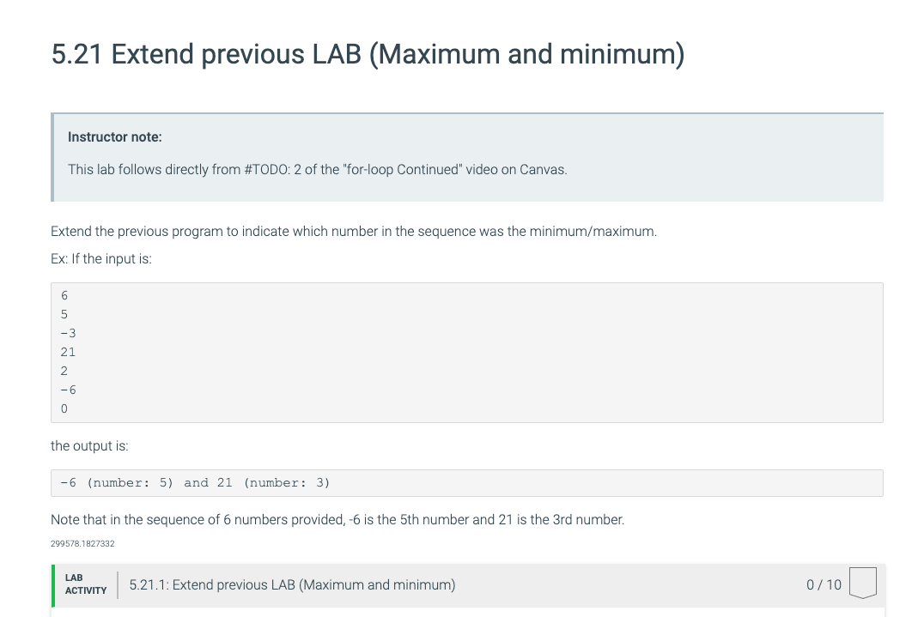Open the 5.21.1: Extend previous LAB activity
The width and height of the screenshot is (924, 617).
(292, 584)
